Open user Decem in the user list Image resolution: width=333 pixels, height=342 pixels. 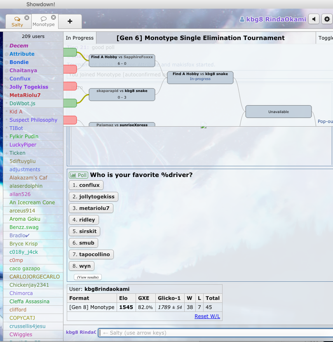point(19,46)
